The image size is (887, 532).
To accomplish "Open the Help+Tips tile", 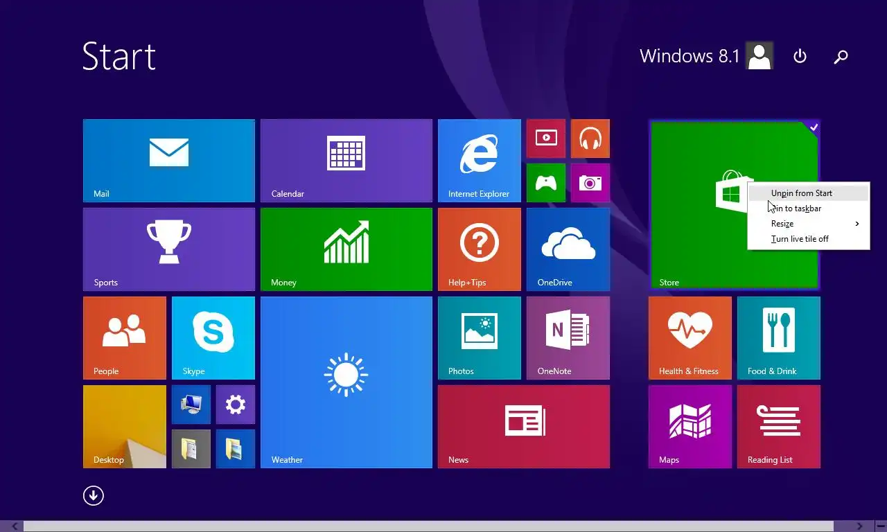I will click(480, 249).
